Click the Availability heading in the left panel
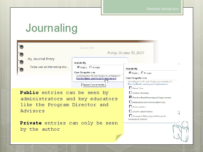This screenshot has width=203, height=152. point(80,63)
